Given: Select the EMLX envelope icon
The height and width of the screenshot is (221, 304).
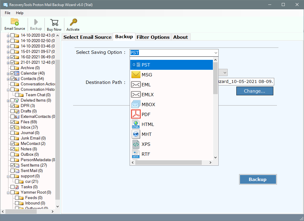Looking at the screenshot, I should [136, 94].
